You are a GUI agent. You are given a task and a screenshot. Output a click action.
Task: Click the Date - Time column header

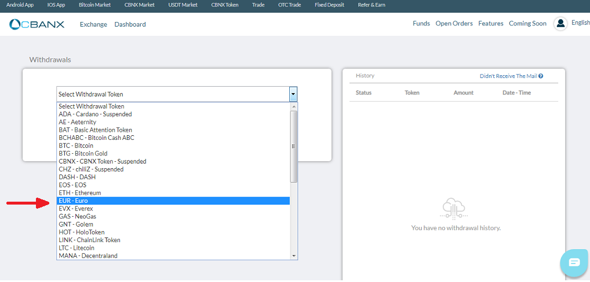pyautogui.click(x=516, y=92)
